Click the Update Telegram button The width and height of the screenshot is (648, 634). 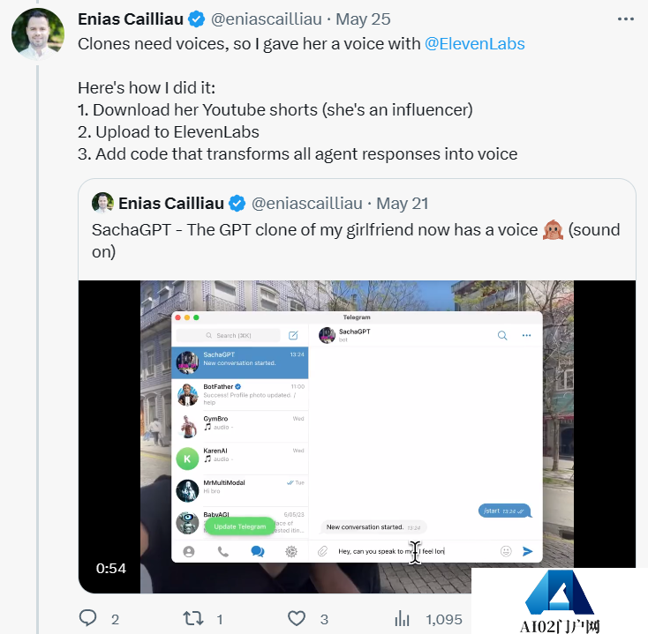coord(239,526)
